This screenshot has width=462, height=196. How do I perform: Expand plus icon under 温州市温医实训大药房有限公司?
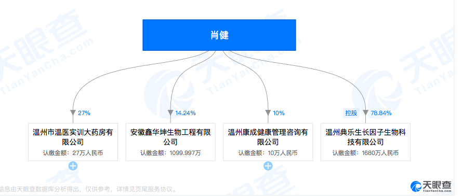(73, 166)
